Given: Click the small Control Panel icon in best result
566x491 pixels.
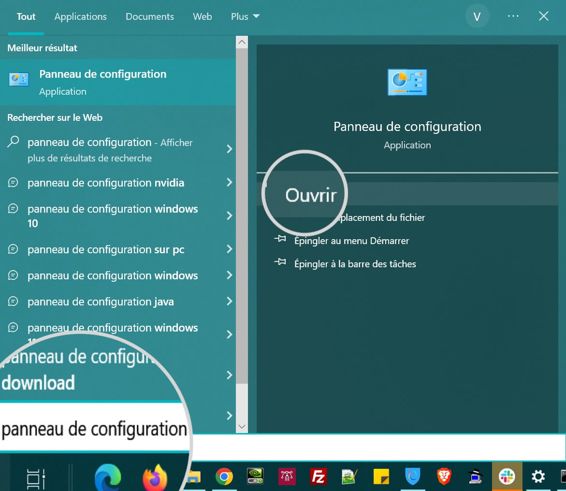Looking at the screenshot, I should point(19,79).
